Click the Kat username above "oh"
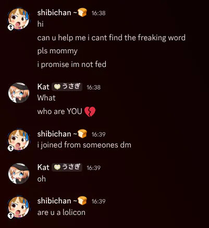The width and height of the screenshot is (209, 228). click(x=43, y=167)
